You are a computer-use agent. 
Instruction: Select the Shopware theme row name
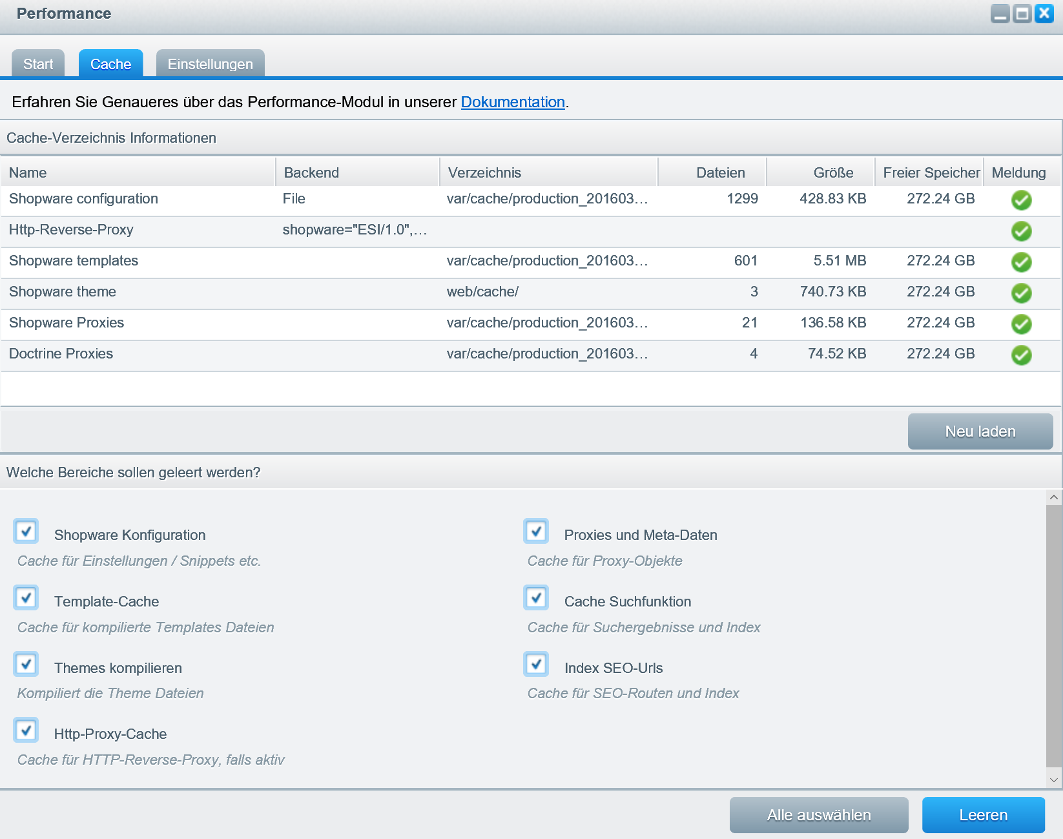(63, 292)
